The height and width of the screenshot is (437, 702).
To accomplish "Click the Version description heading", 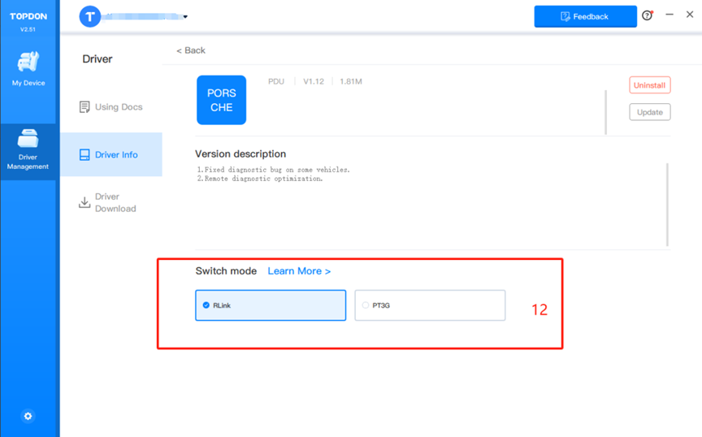I will coord(240,154).
